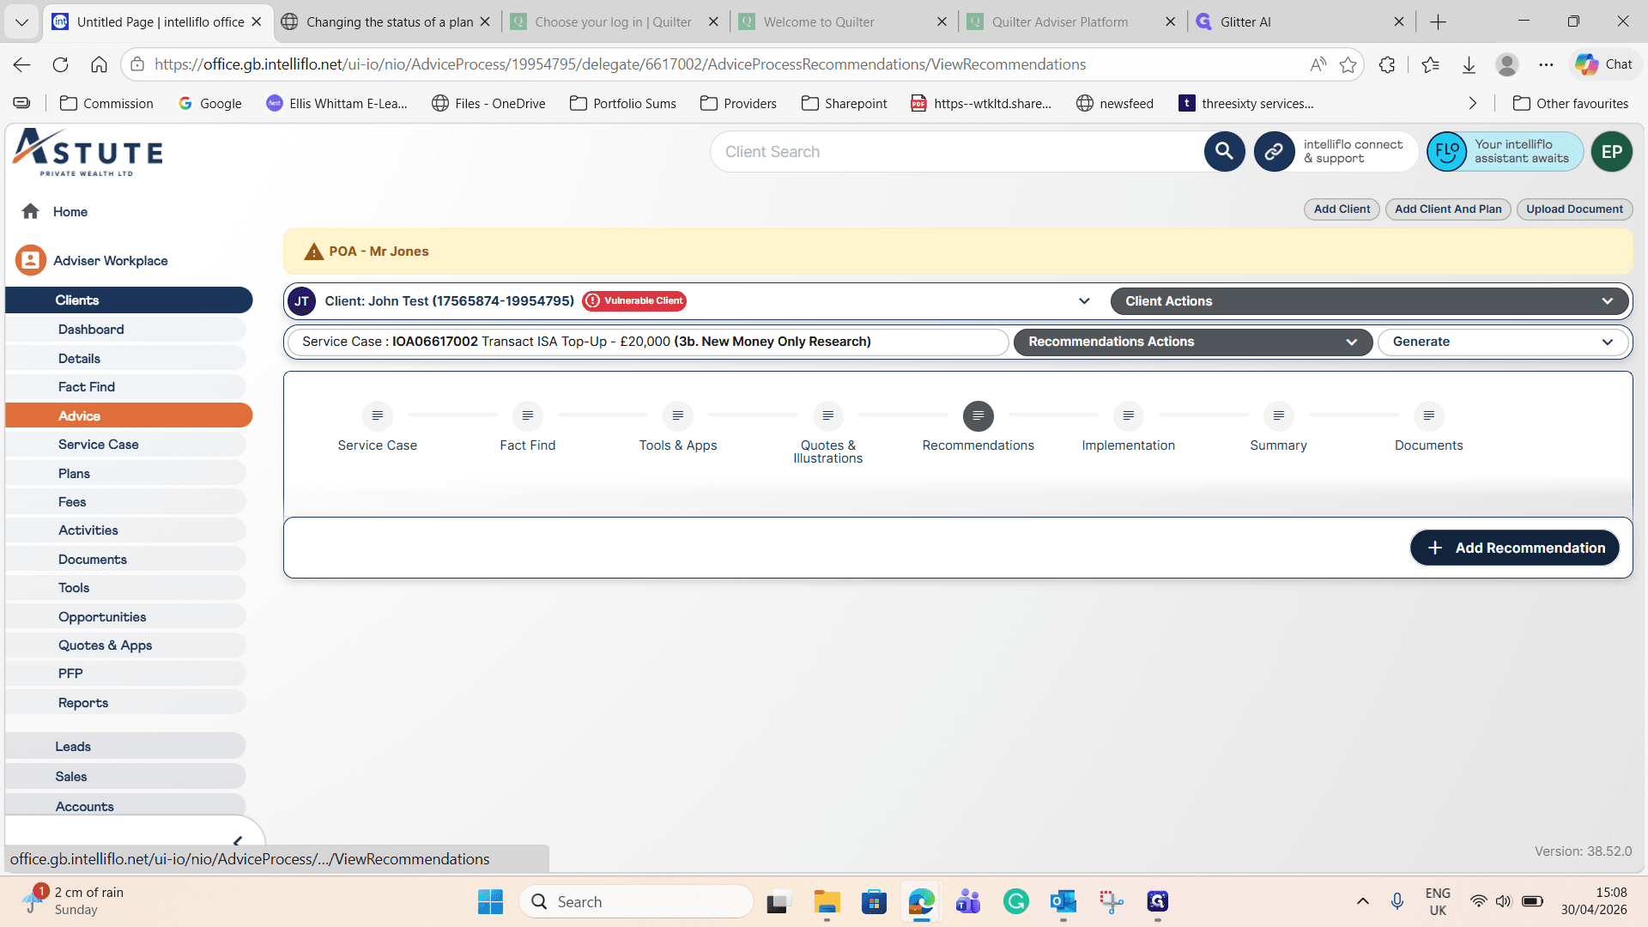Open the Outlook icon in the taskbar

point(1063,901)
